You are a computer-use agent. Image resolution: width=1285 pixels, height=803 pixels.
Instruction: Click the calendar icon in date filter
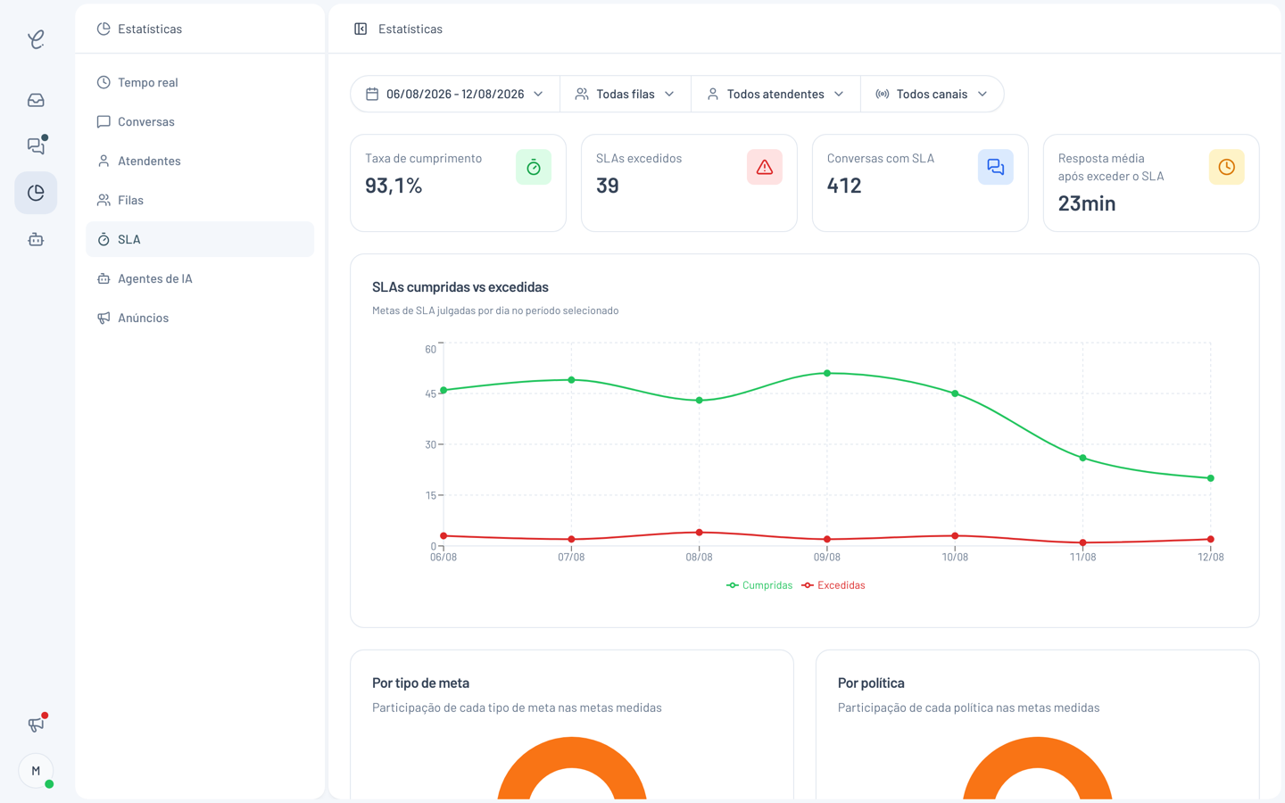(x=372, y=94)
